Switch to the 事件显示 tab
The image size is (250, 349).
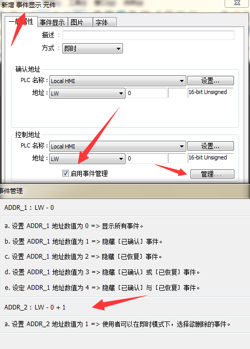tap(52, 22)
